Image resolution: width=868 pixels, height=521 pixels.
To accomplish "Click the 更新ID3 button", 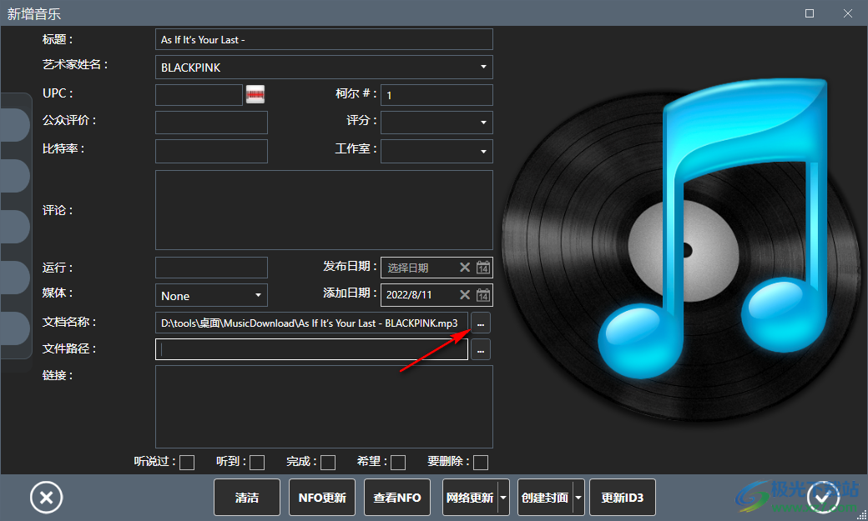I will coord(623,497).
